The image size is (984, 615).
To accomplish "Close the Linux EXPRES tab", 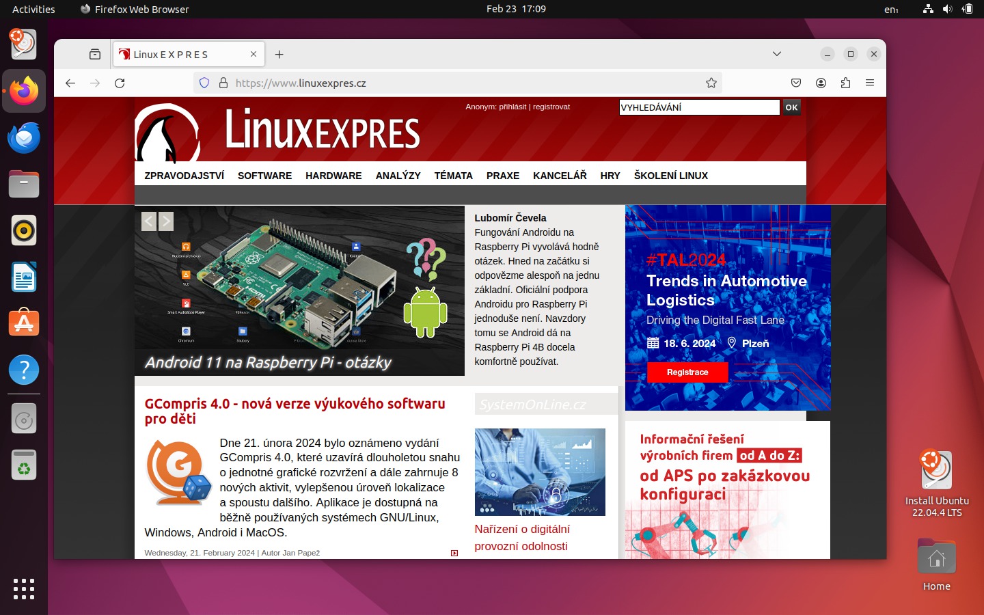I will [x=254, y=54].
